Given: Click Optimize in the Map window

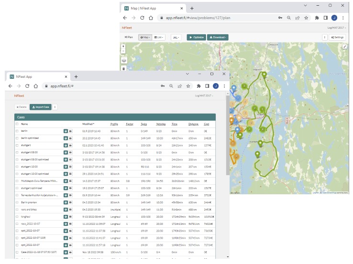Looking at the screenshot, I should click(196, 37).
